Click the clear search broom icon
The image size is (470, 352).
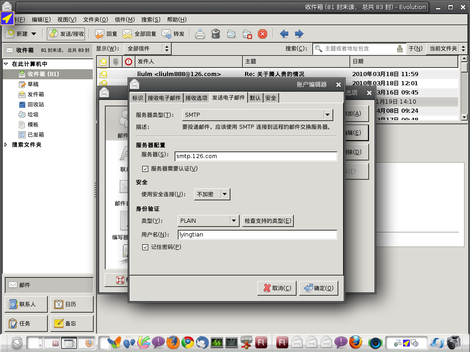(400, 49)
